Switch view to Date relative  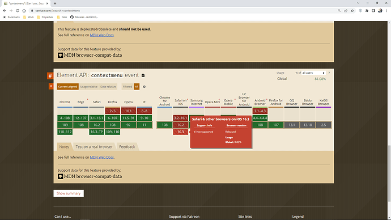[108, 87]
